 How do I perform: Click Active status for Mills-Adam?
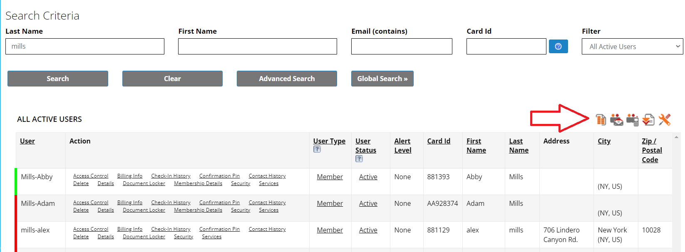(368, 203)
